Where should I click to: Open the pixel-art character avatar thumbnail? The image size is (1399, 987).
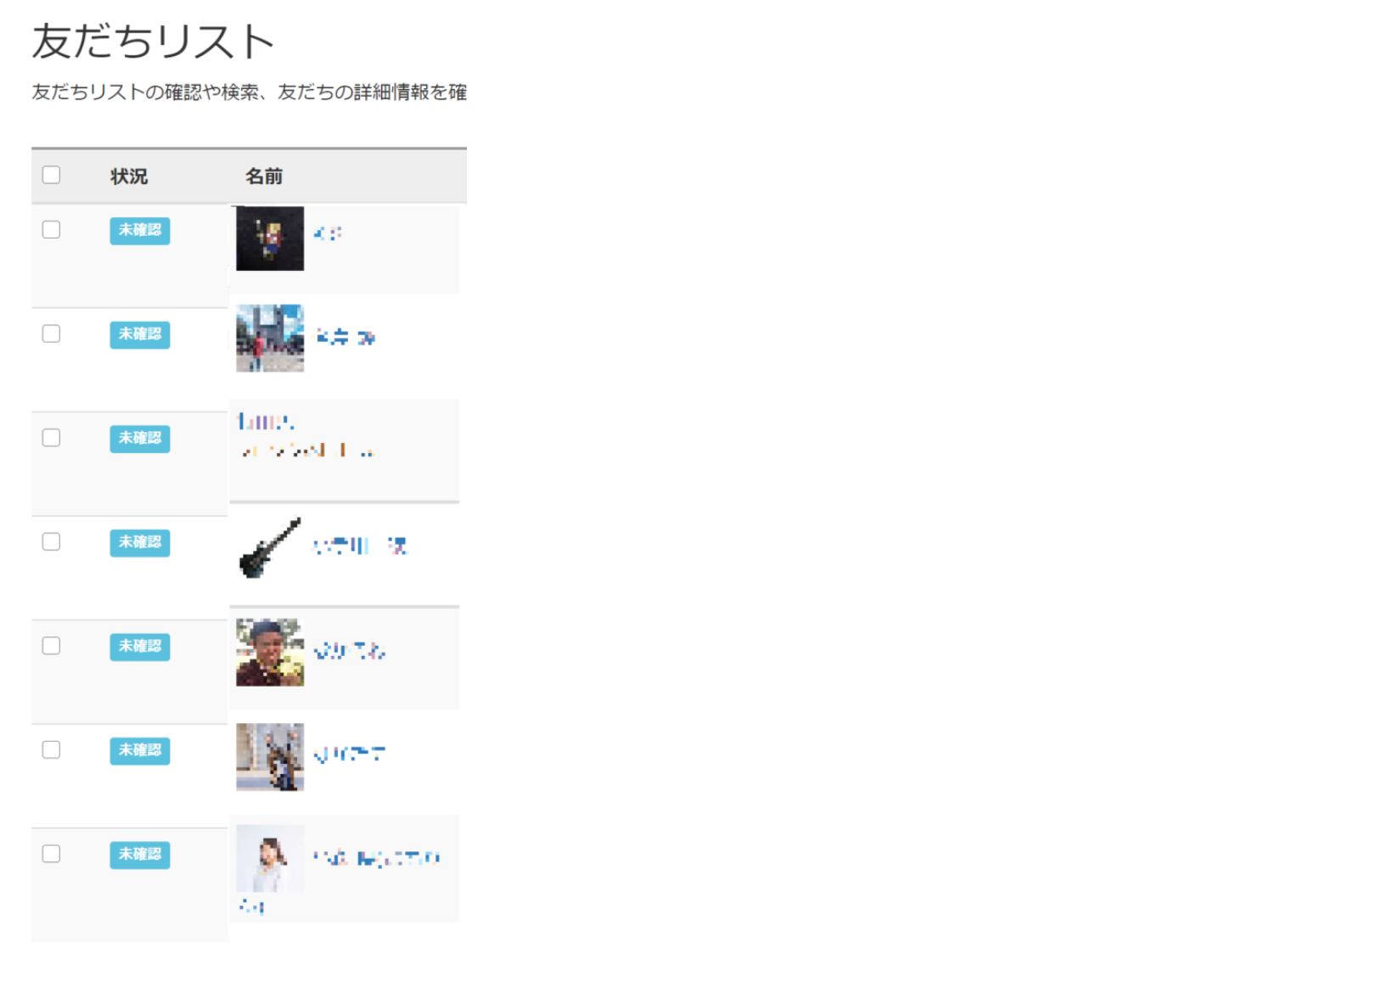(x=270, y=238)
